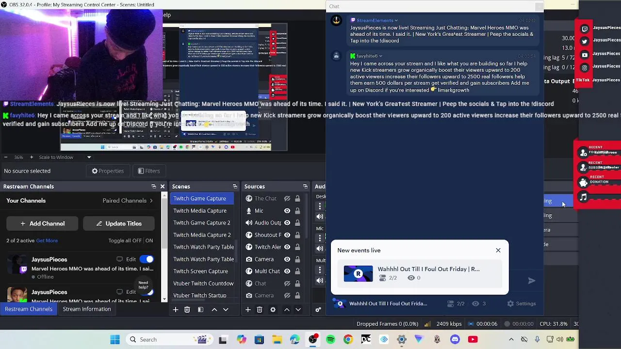Image resolution: width=621 pixels, height=349 pixels.
Task: Click the Add Channel button
Action: tap(42, 223)
